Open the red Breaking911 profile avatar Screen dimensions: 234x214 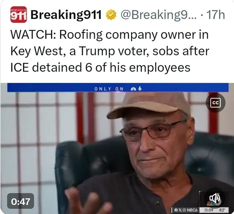click(x=19, y=14)
